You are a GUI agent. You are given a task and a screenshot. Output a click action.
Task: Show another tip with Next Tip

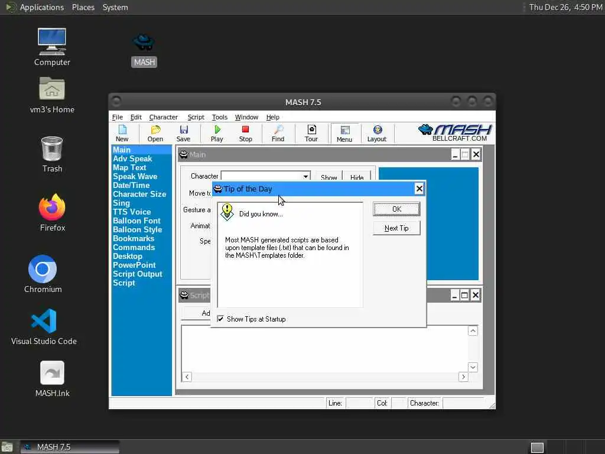point(396,228)
